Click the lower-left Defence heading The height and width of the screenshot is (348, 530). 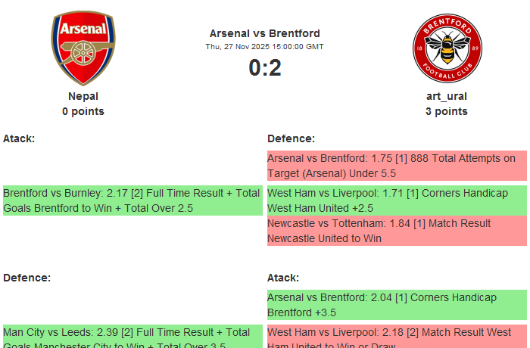tap(26, 278)
